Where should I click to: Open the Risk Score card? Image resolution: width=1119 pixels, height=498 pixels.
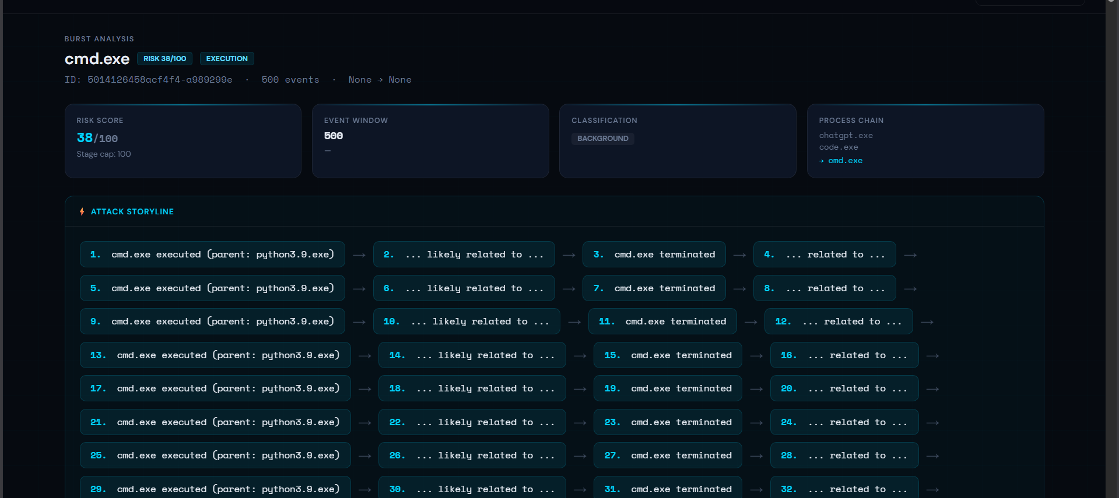(183, 141)
